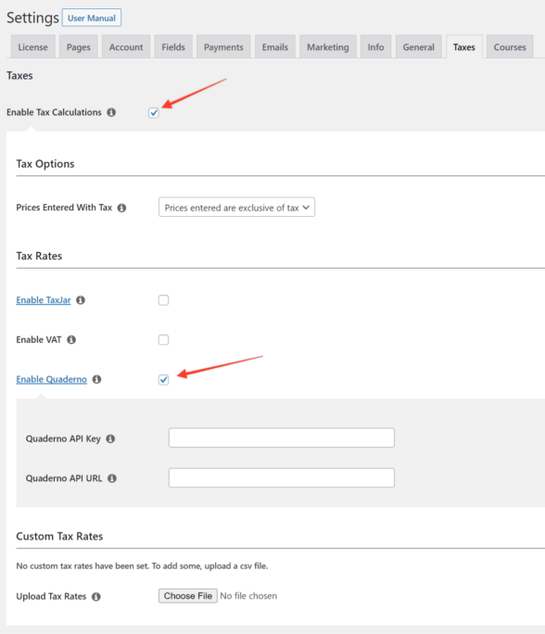Screen dimensions: 545x634
Task: Click info icon next to Enable VAT
Action: click(x=71, y=339)
